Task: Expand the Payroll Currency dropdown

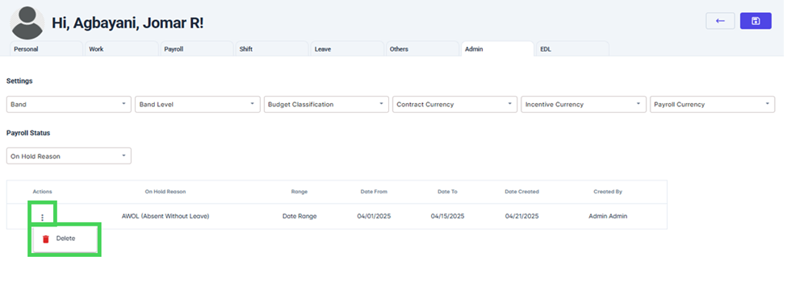Action: pyautogui.click(x=712, y=104)
